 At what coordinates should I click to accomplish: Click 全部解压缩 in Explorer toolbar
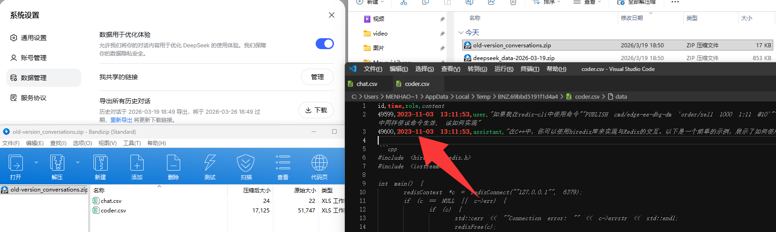click(x=636, y=2)
